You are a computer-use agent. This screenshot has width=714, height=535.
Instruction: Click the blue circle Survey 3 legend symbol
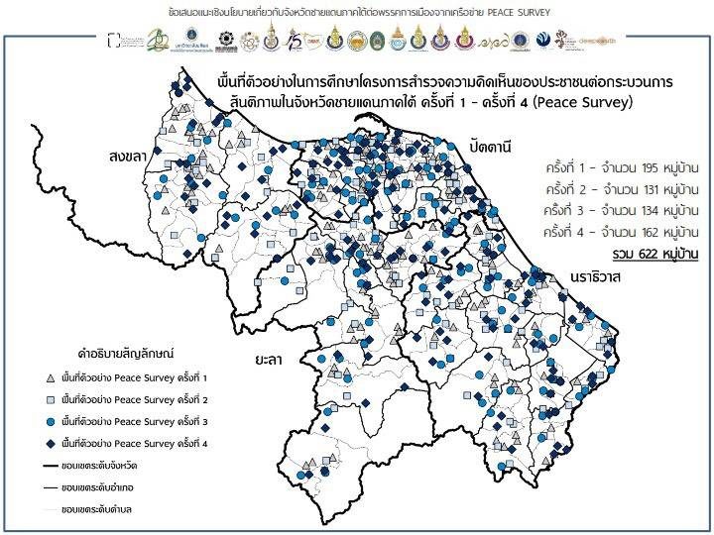click(51, 422)
